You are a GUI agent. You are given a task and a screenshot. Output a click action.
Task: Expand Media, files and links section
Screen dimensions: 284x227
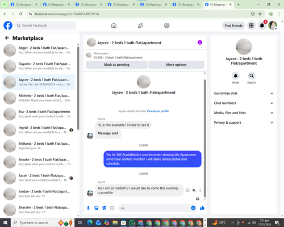(x=244, y=113)
